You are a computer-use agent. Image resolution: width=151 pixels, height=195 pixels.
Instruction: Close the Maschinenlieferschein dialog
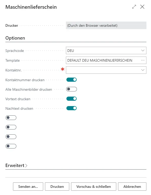tap(142, 7)
